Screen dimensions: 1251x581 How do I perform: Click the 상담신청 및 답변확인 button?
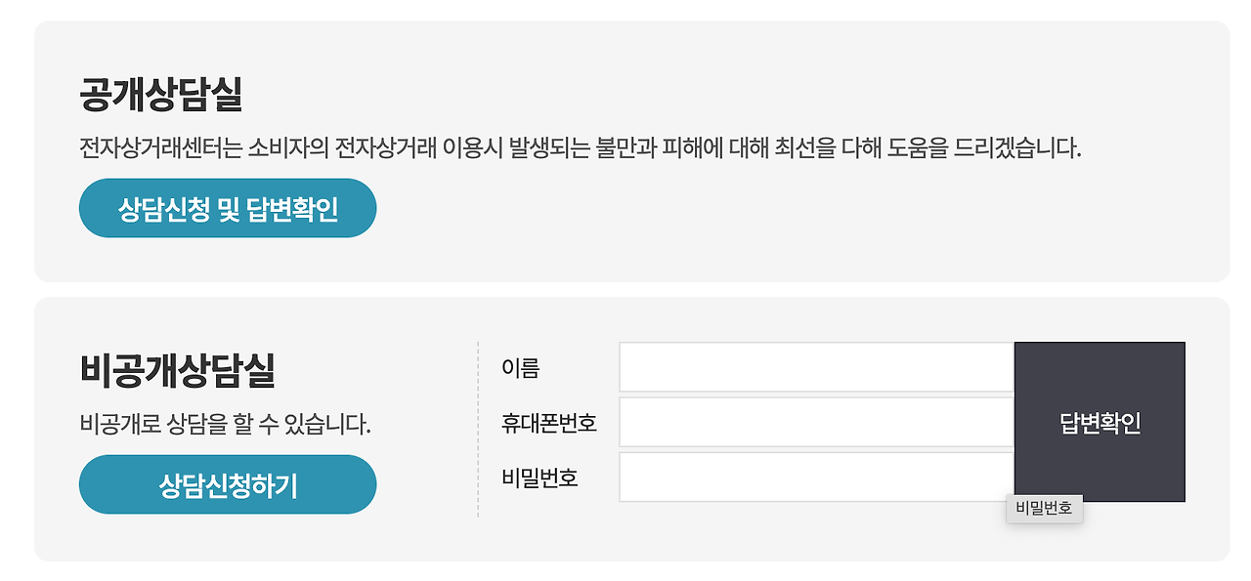click(x=228, y=207)
